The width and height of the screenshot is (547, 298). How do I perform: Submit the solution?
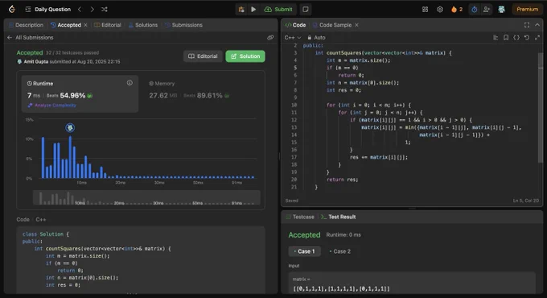[278, 10]
